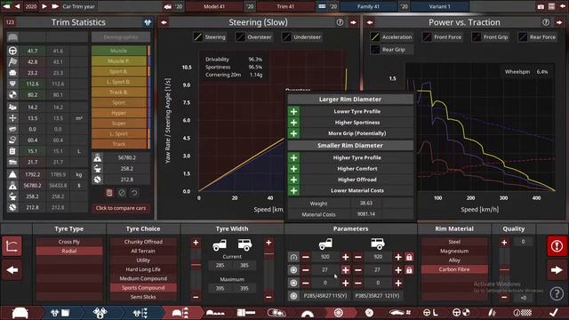The width and height of the screenshot is (569, 320).
Task: Toggle the Acceleration graph line
Action: (375, 37)
